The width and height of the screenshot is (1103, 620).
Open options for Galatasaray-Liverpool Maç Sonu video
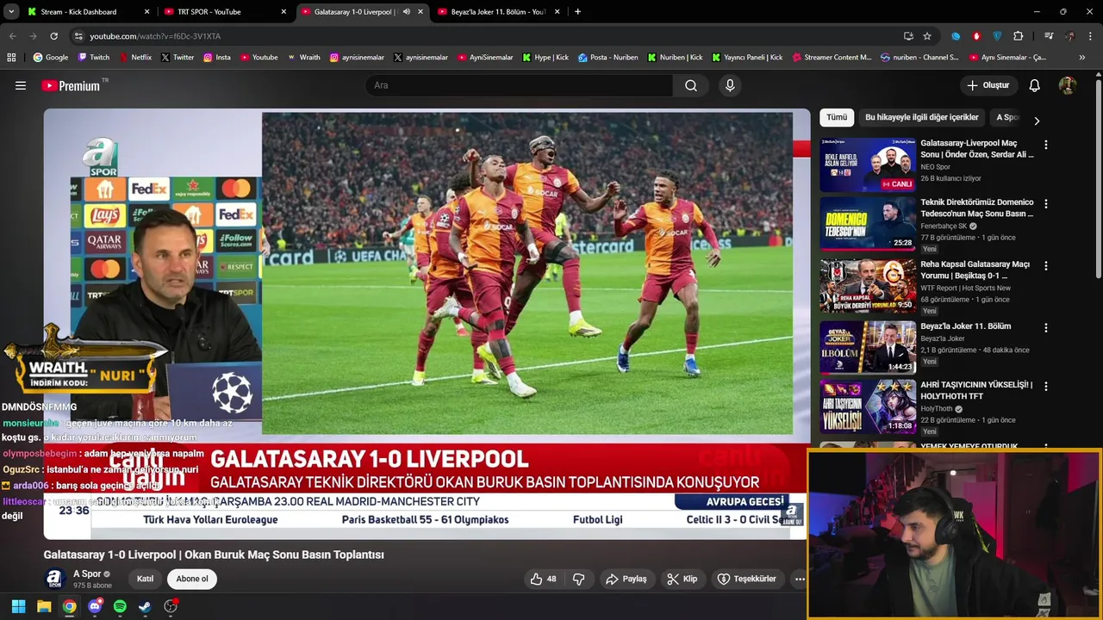(x=1046, y=146)
